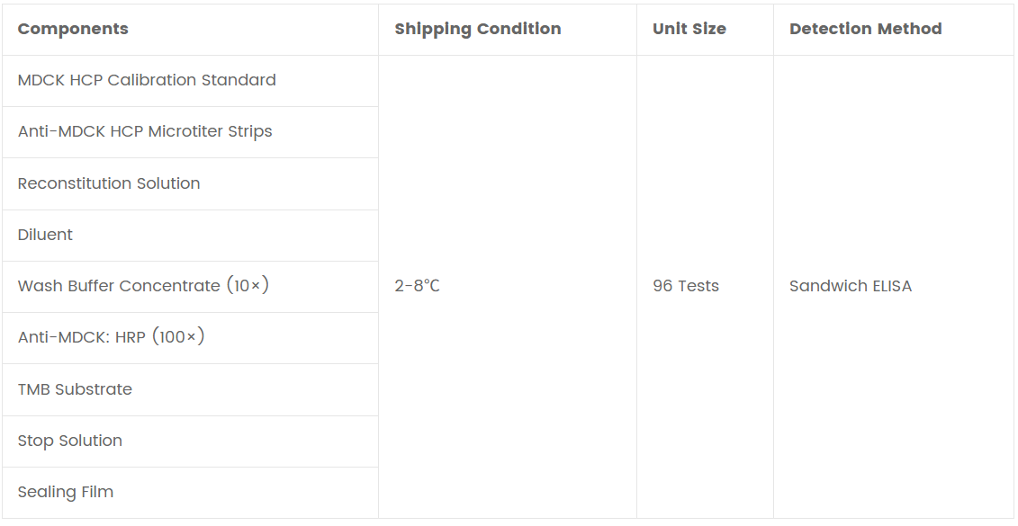This screenshot has height=526, width=1018.
Task: Click the Sandwich ELISA detection method value
Action: click(850, 286)
